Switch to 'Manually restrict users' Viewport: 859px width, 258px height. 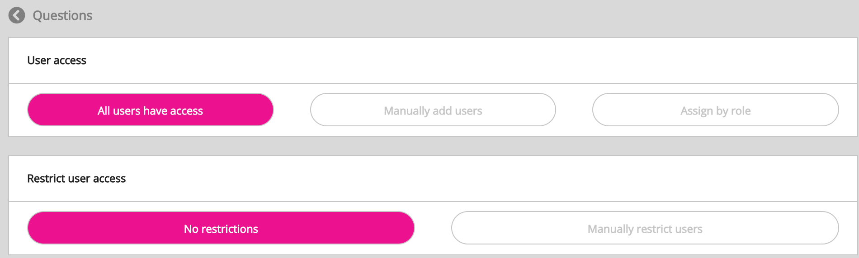pyautogui.click(x=645, y=228)
